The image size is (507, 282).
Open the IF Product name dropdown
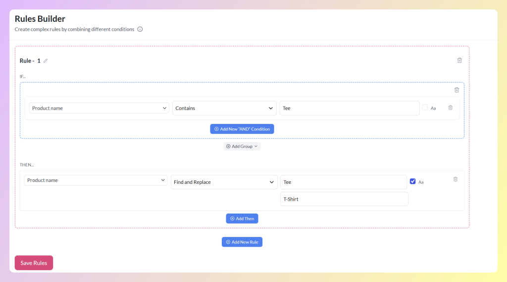point(99,108)
